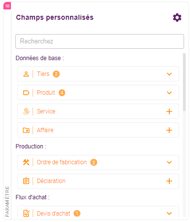Click the Déclaration clipboard icon
190x222 pixels.
26,181
